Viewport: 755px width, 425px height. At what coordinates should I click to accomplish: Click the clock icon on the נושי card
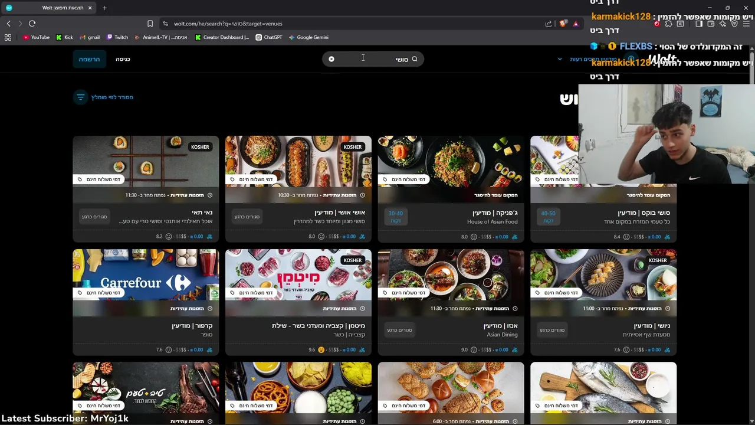668,308
